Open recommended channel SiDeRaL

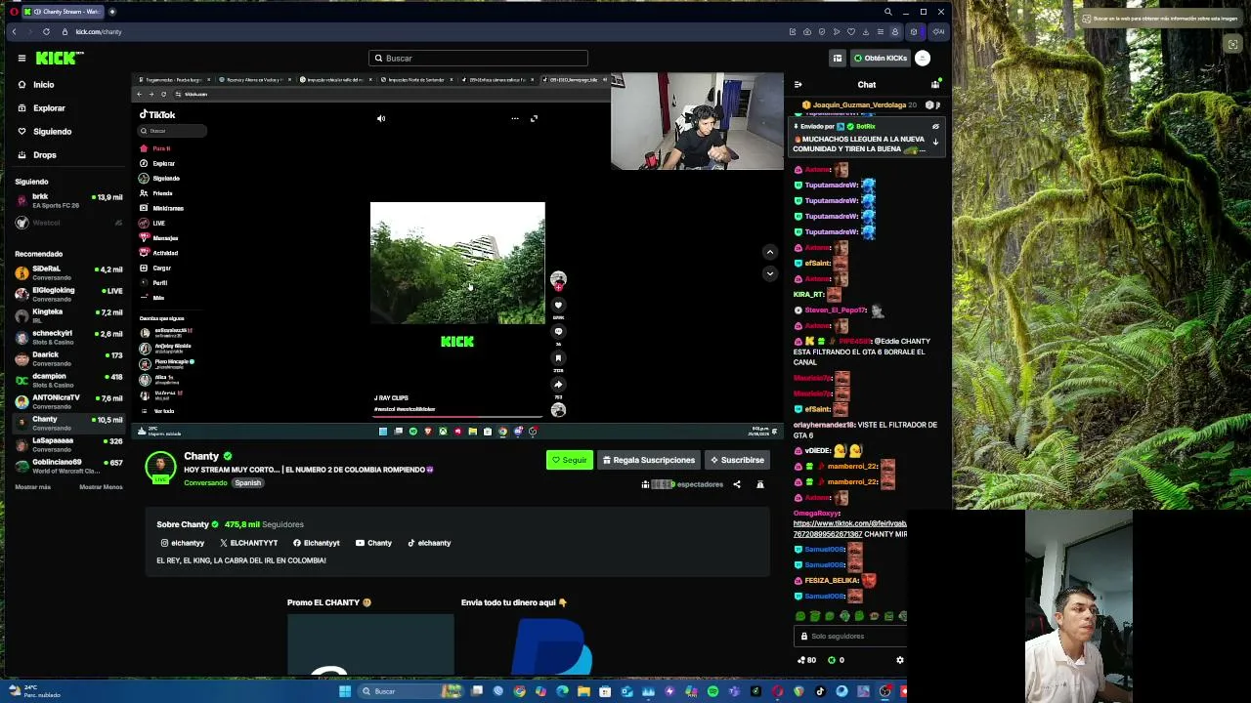68,272
